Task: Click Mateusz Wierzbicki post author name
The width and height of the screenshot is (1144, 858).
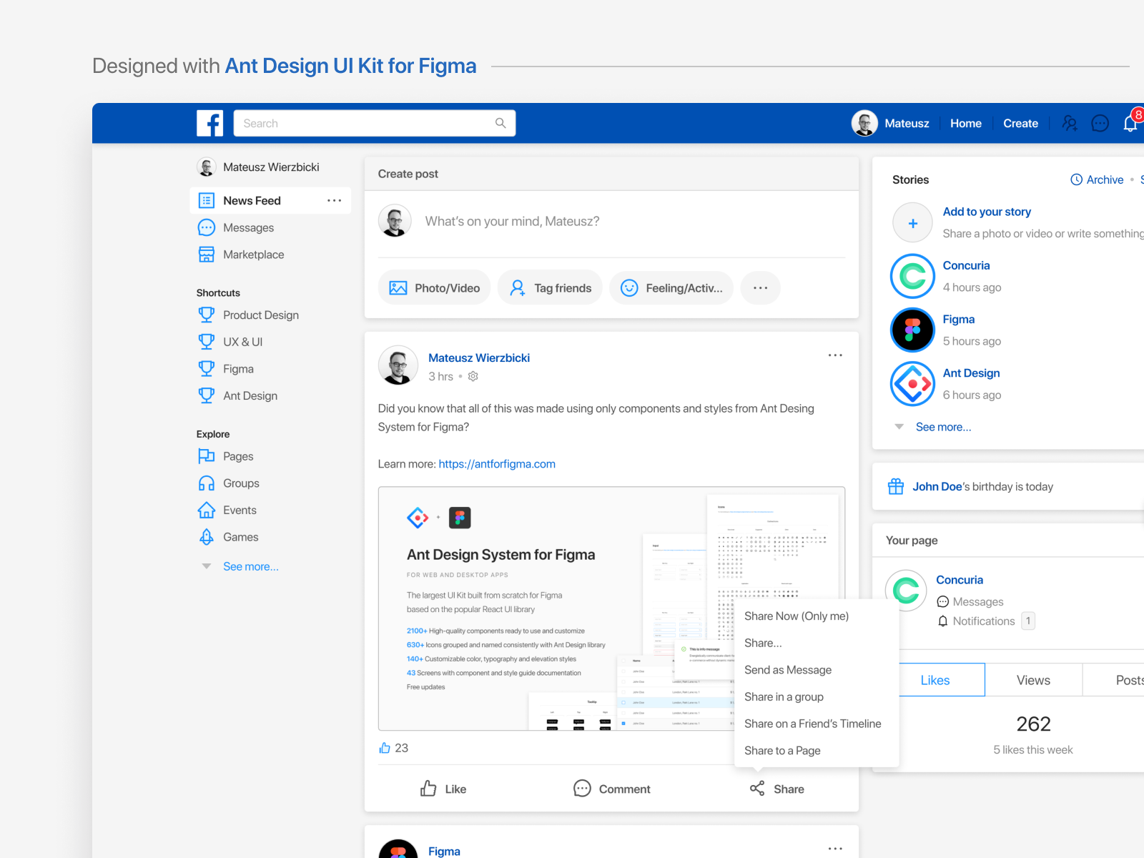Action: pos(479,357)
